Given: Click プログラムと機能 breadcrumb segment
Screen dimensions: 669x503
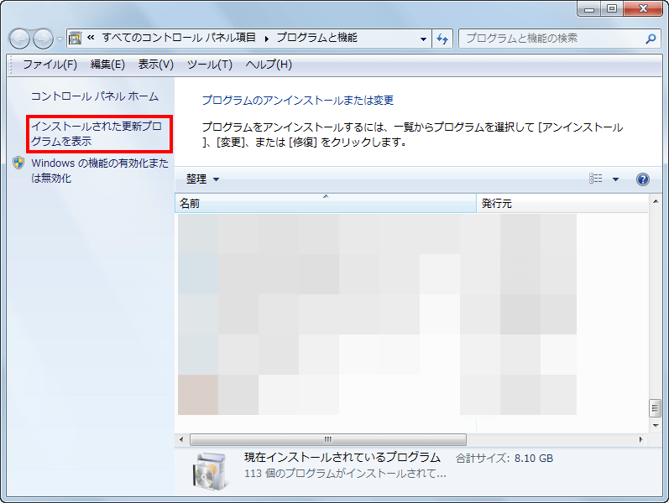Looking at the screenshot, I should coord(317,38).
